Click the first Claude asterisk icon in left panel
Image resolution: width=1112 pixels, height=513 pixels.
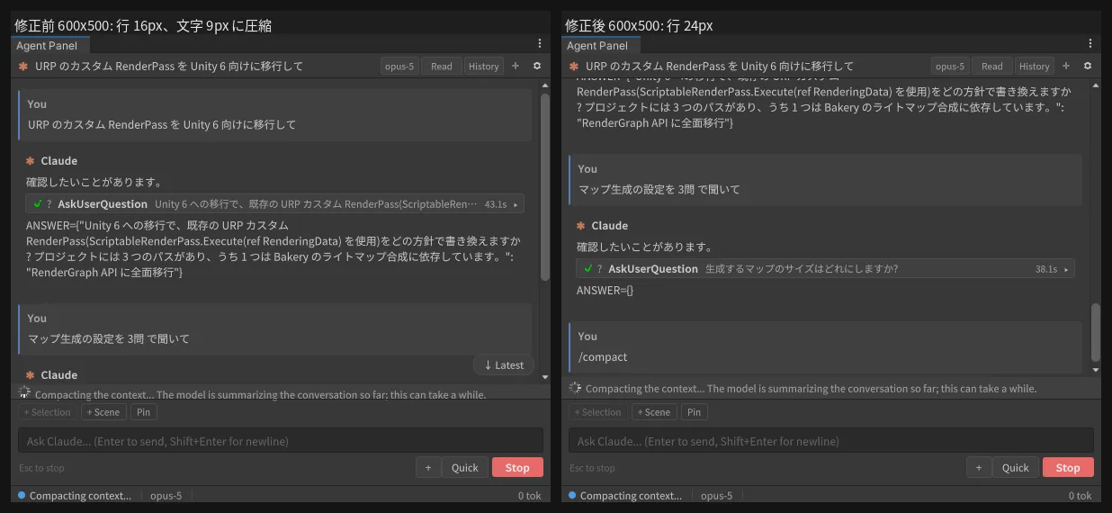coord(30,160)
